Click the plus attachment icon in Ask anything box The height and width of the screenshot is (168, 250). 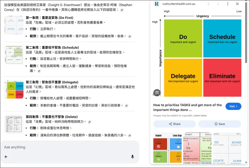click(6, 157)
